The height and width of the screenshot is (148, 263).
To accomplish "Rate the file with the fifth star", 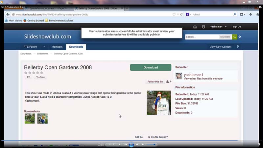I will pyautogui.click(x=42, y=73).
